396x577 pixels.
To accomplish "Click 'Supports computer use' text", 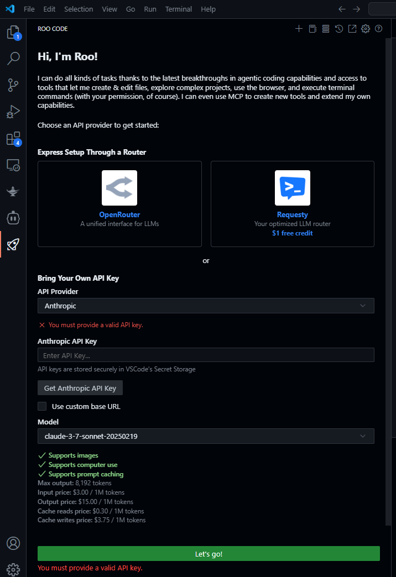I will (x=83, y=465).
